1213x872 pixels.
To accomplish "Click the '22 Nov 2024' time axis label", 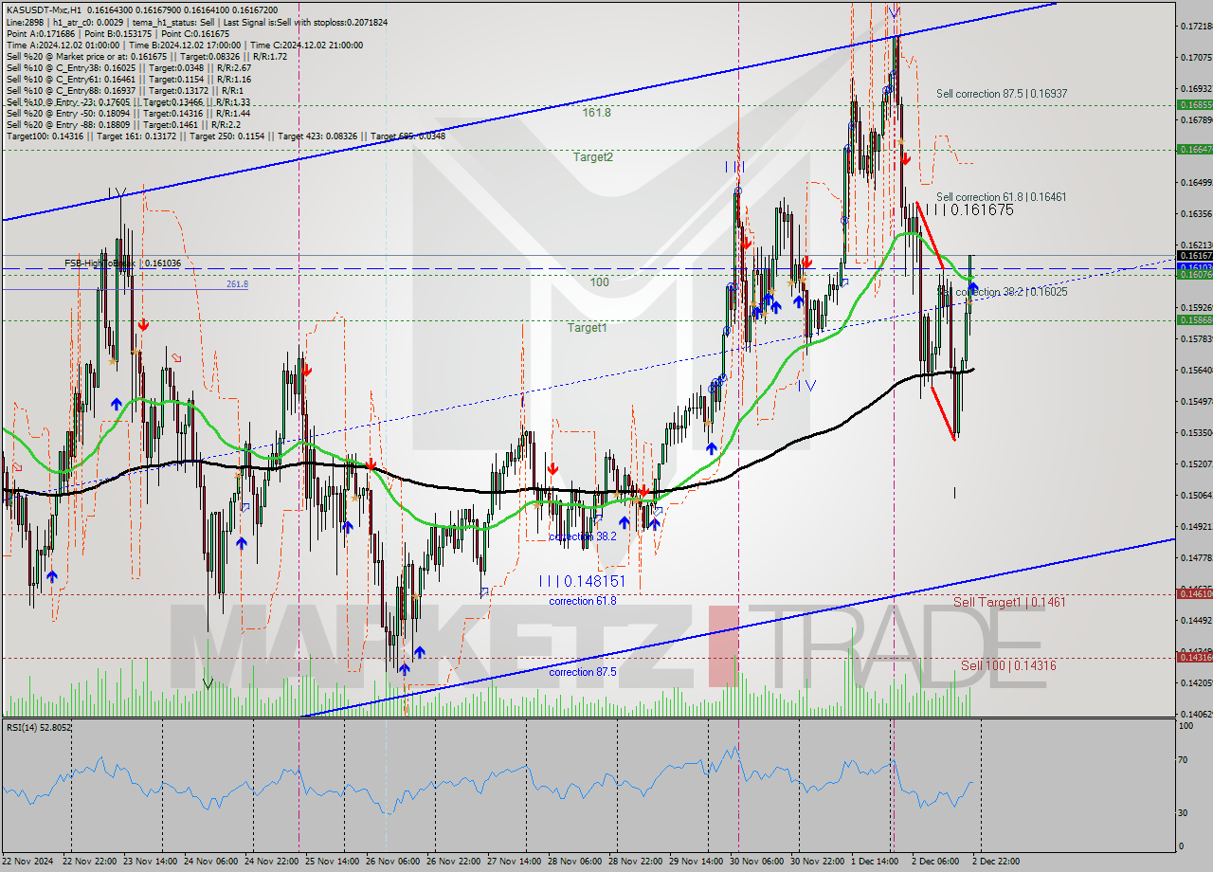I will [28, 861].
